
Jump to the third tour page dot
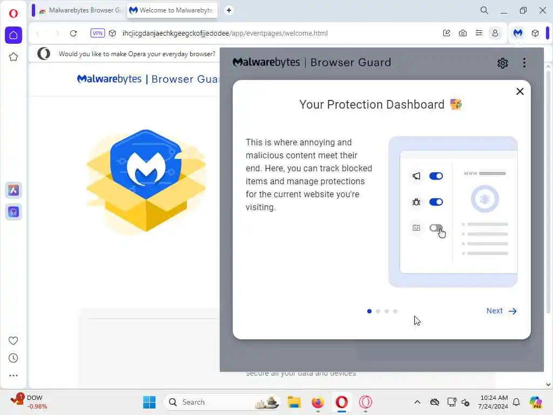[387, 311]
